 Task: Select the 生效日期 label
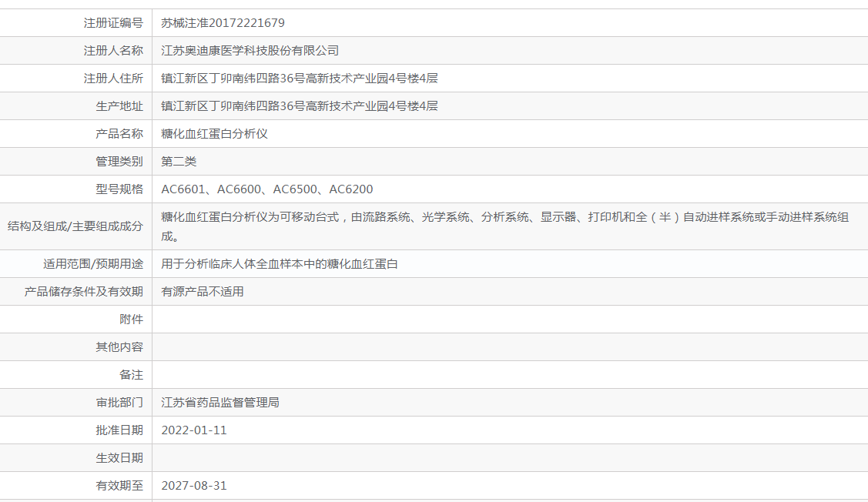pos(119,457)
